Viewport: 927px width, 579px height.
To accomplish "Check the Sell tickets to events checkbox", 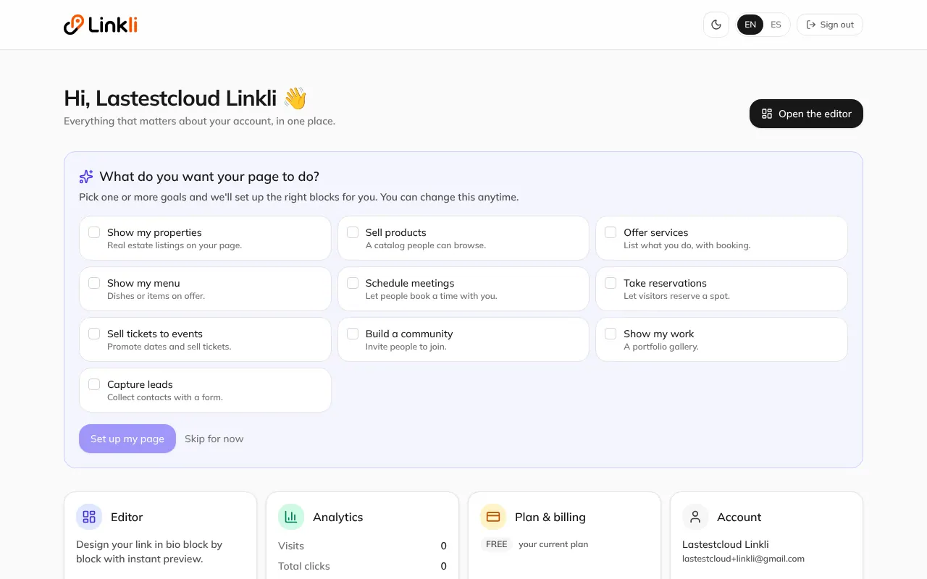I will point(94,334).
